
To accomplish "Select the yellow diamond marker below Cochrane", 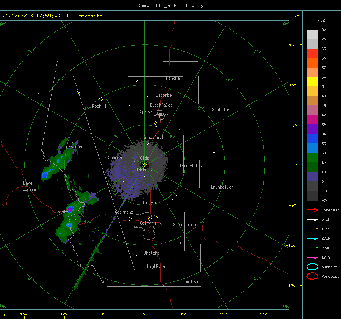I will click(130, 219).
